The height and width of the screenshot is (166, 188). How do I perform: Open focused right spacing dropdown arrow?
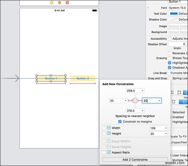(x=159, y=101)
